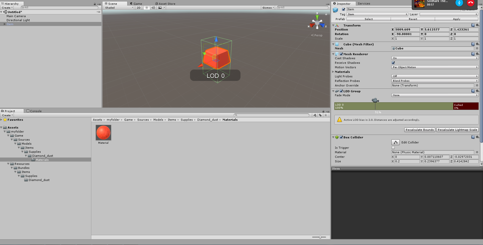Image resolution: width=483 pixels, height=245 pixels.
Task: Open the Mesh Renderer help icon
Action: [473, 54]
